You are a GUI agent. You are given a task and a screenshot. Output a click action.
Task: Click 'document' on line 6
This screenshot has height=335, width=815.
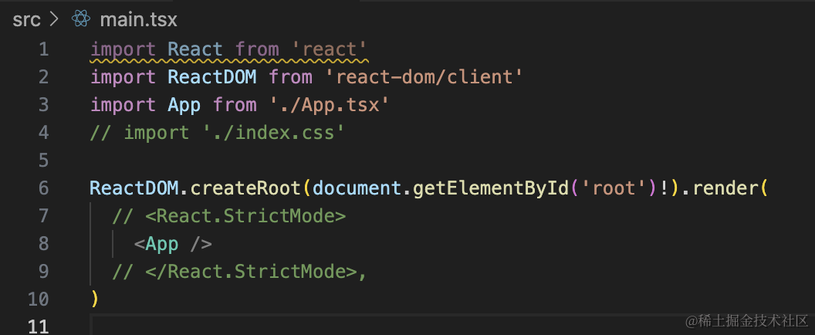click(x=357, y=188)
